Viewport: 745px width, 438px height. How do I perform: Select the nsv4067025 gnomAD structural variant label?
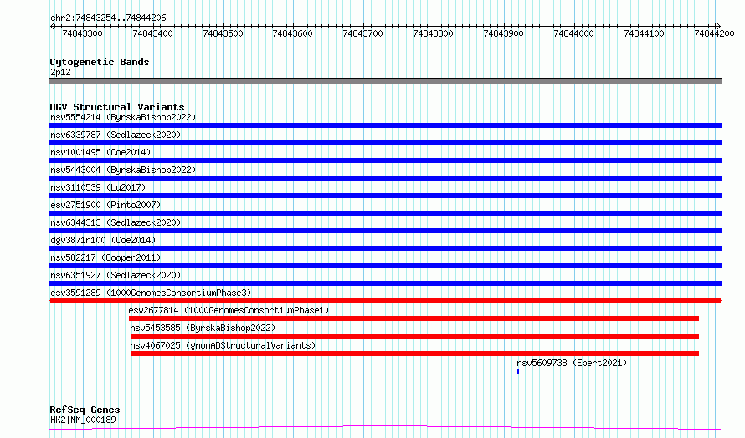coord(223,345)
